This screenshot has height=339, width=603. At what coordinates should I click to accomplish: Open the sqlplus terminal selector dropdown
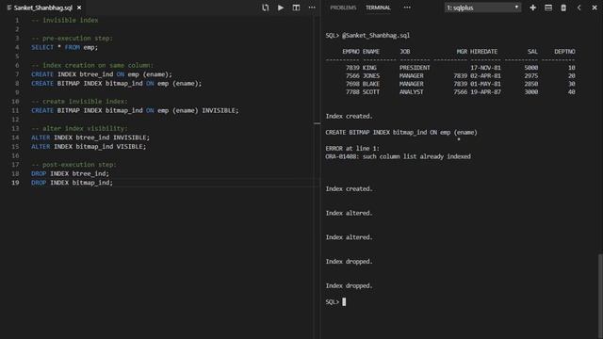coord(482,8)
